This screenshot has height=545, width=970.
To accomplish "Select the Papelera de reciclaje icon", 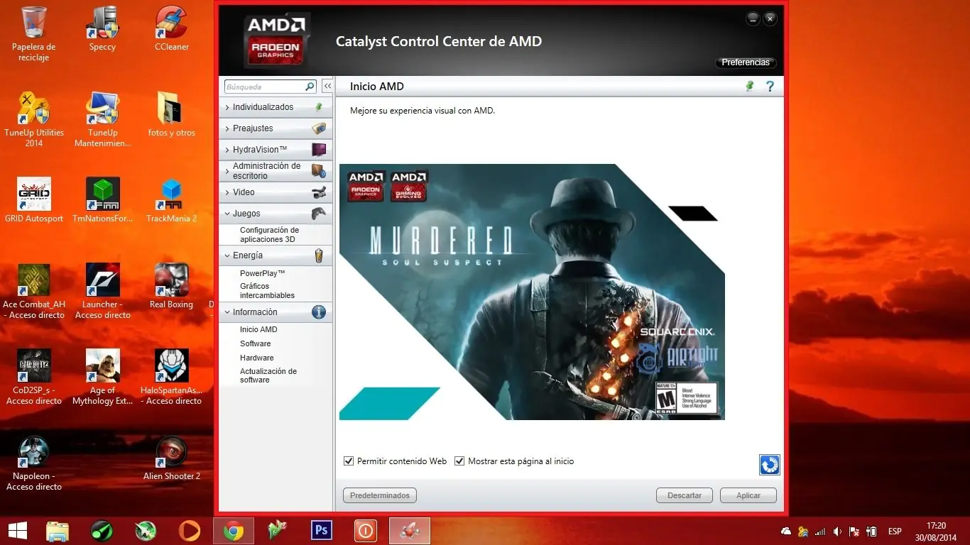I will (33, 33).
